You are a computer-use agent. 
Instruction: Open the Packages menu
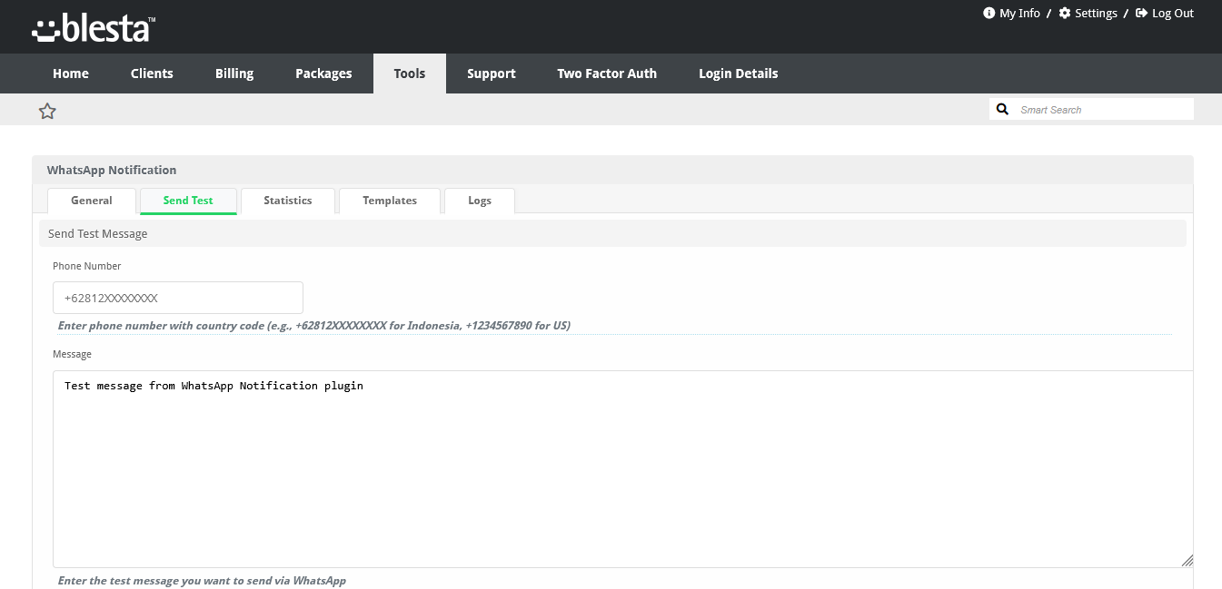[x=323, y=74]
